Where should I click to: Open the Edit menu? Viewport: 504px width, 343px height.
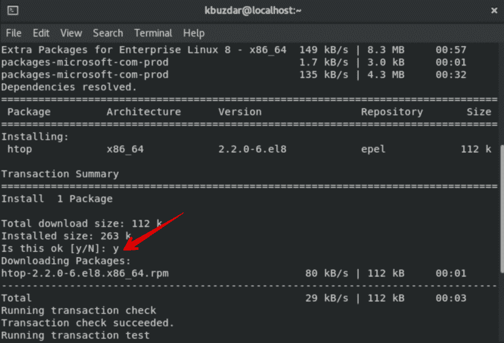[41, 33]
